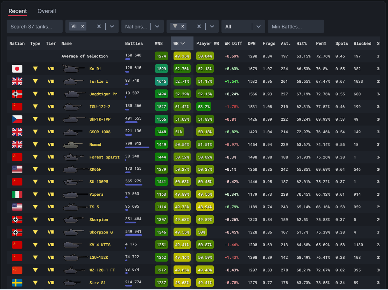Image resolution: width=388 pixels, height=290 pixels.
Task: Click the Czech flag in ShPTK-TVP row
Action: click(x=17, y=119)
